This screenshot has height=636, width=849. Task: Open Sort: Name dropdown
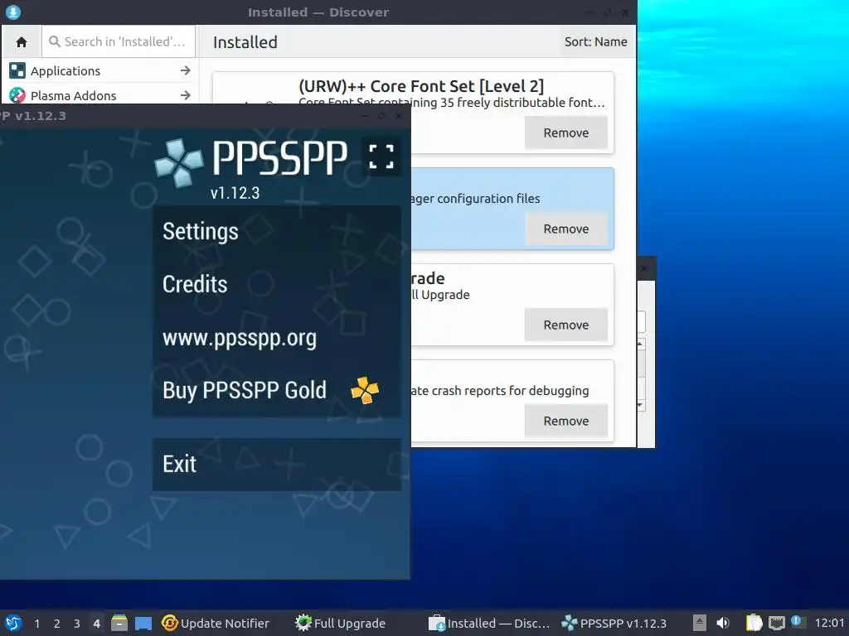pyautogui.click(x=595, y=41)
